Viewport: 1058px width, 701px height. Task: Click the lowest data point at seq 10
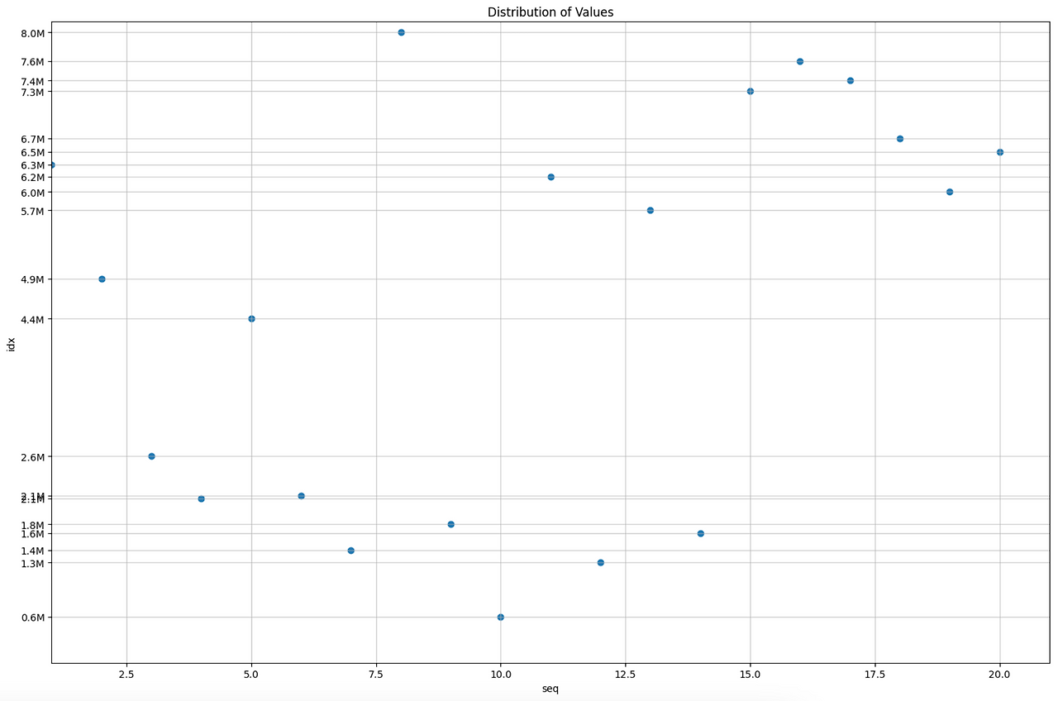(501, 618)
